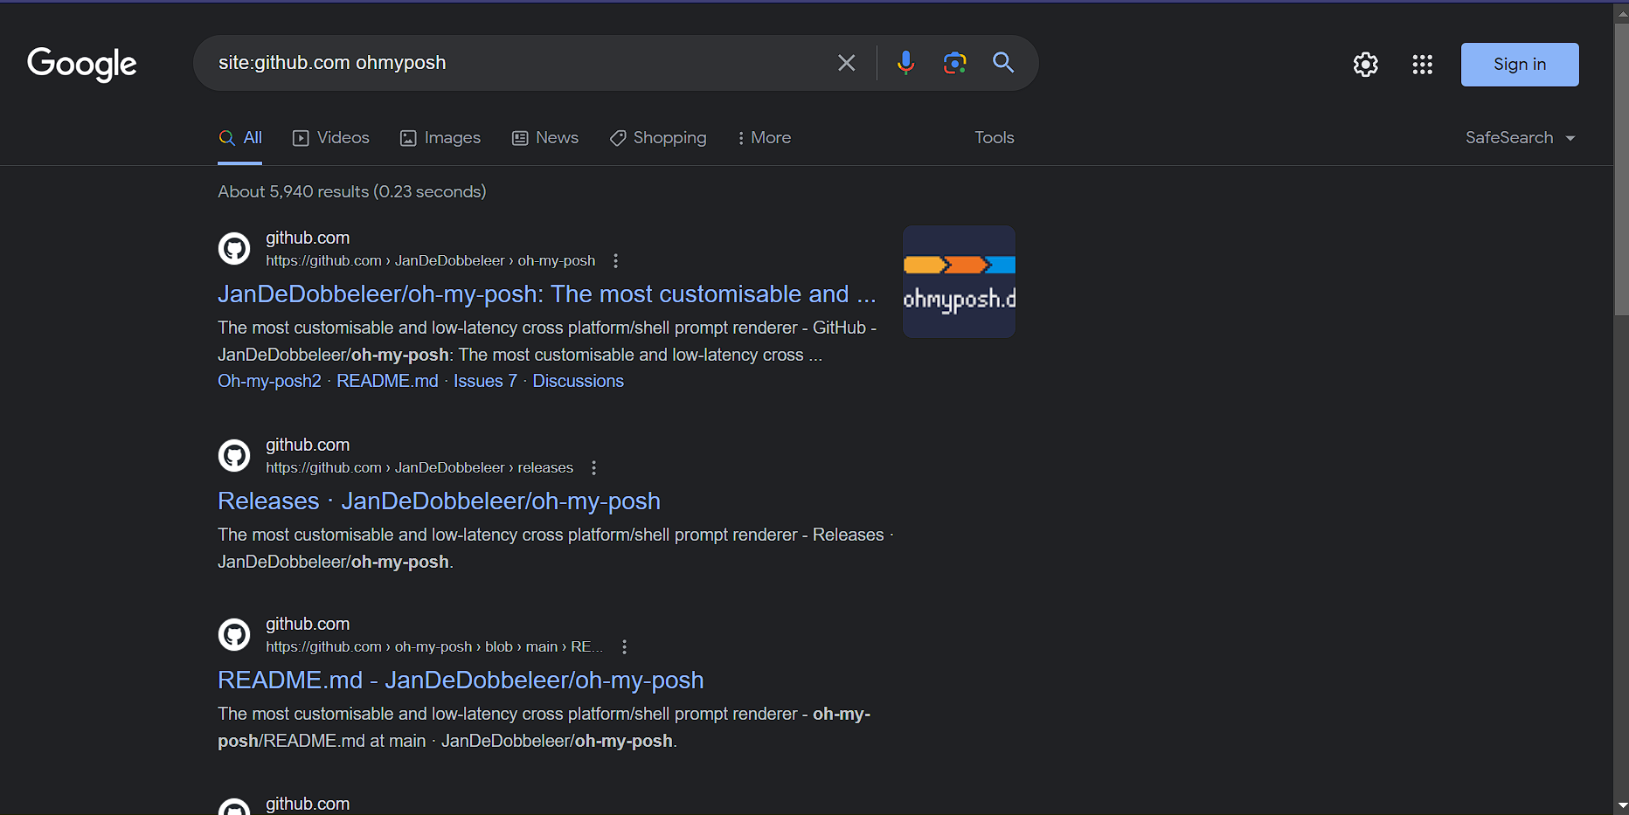This screenshot has width=1629, height=815.
Task: Switch to the News tab
Action: 545,138
